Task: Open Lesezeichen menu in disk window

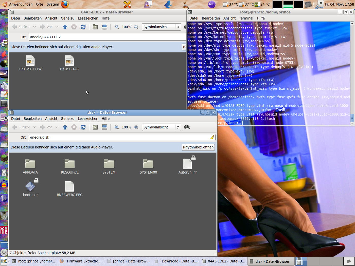Action: (x=88, y=119)
